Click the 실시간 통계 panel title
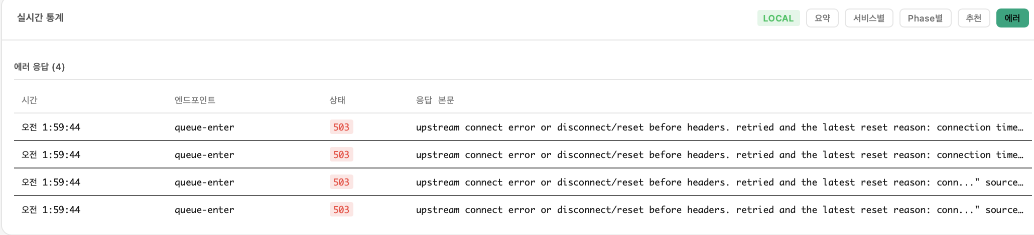The height and width of the screenshot is (235, 1034). click(40, 17)
